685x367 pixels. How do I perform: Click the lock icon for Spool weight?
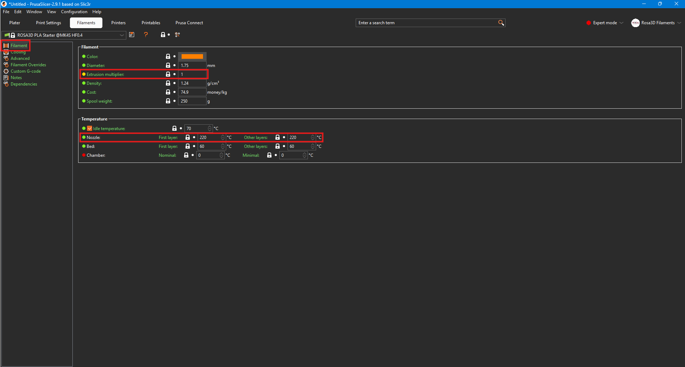tap(168, 101)
